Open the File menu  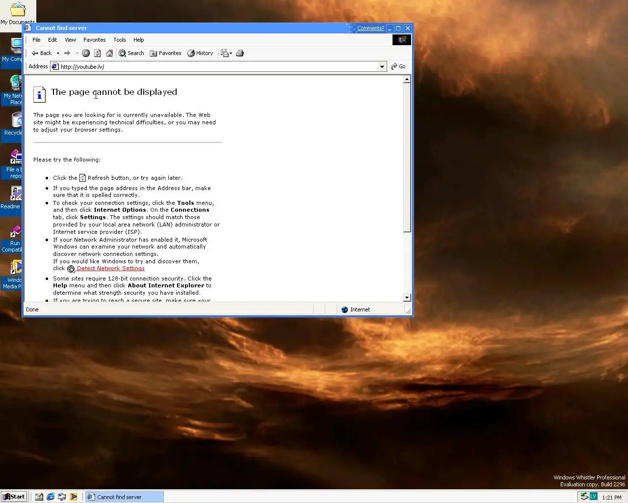[36, 40]
